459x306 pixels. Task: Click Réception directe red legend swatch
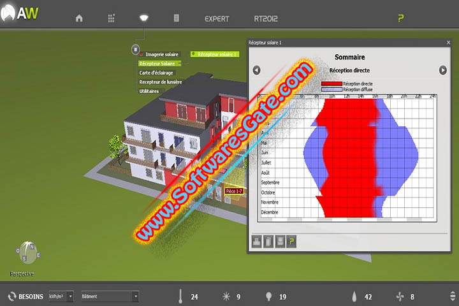[x=331, y=84]
